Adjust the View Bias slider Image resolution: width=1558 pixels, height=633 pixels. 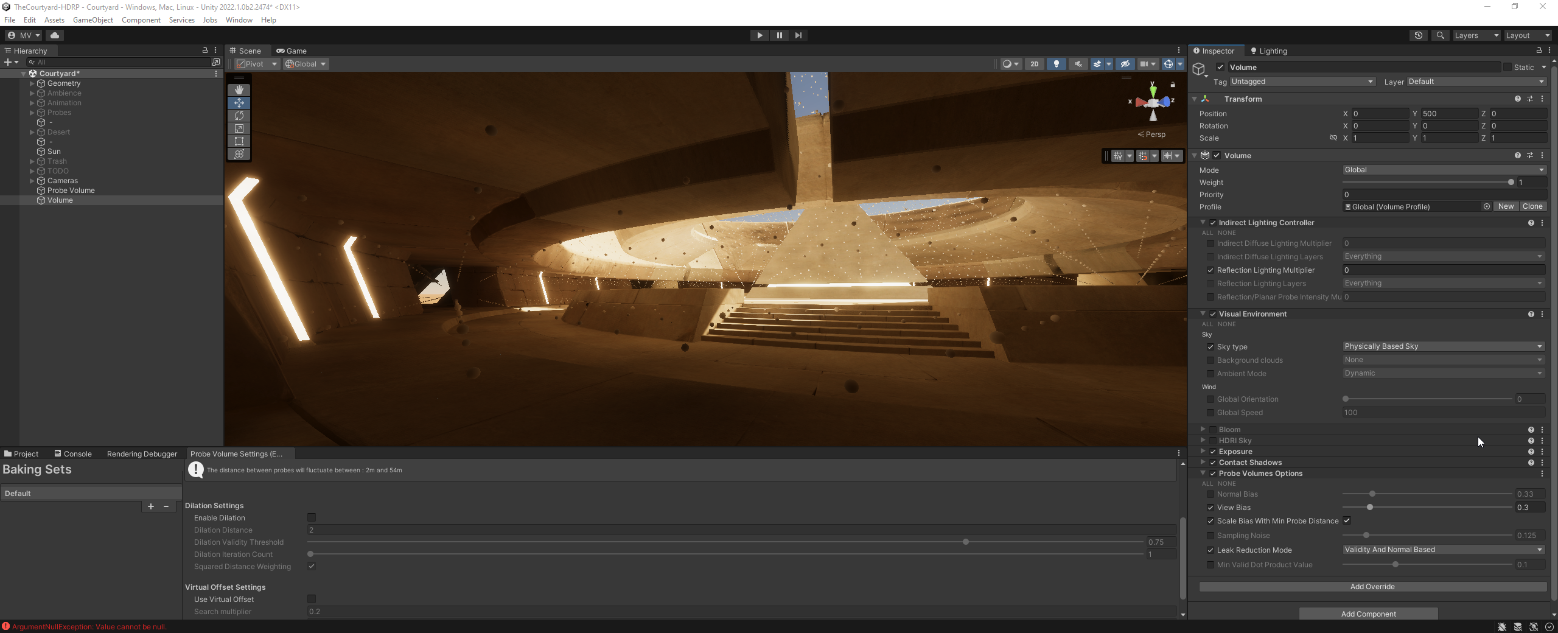pyautogui.click(x=1370, y=508)
